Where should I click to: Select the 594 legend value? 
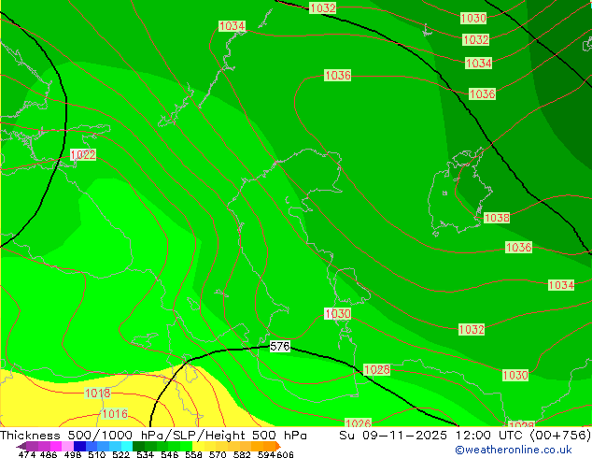point(266,454)
